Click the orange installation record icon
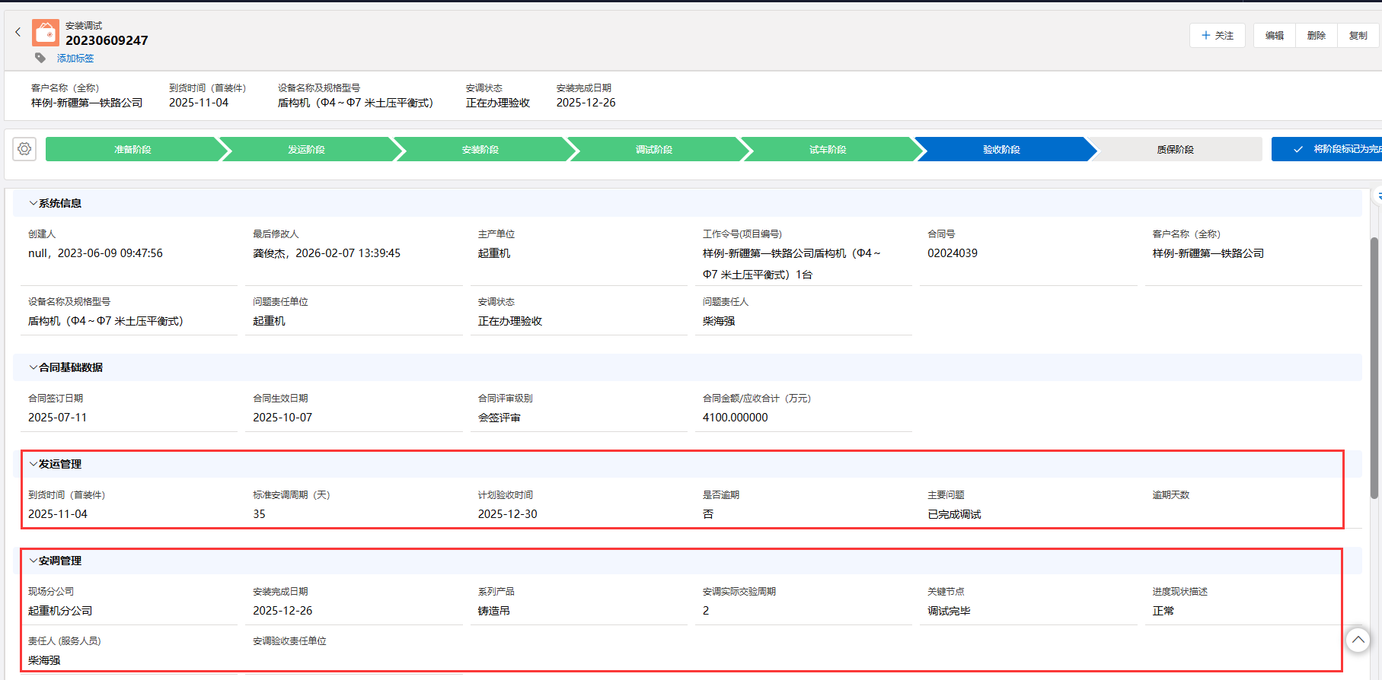The height and width of the screenshot is (680, 1382). click(x=46, y=33)
